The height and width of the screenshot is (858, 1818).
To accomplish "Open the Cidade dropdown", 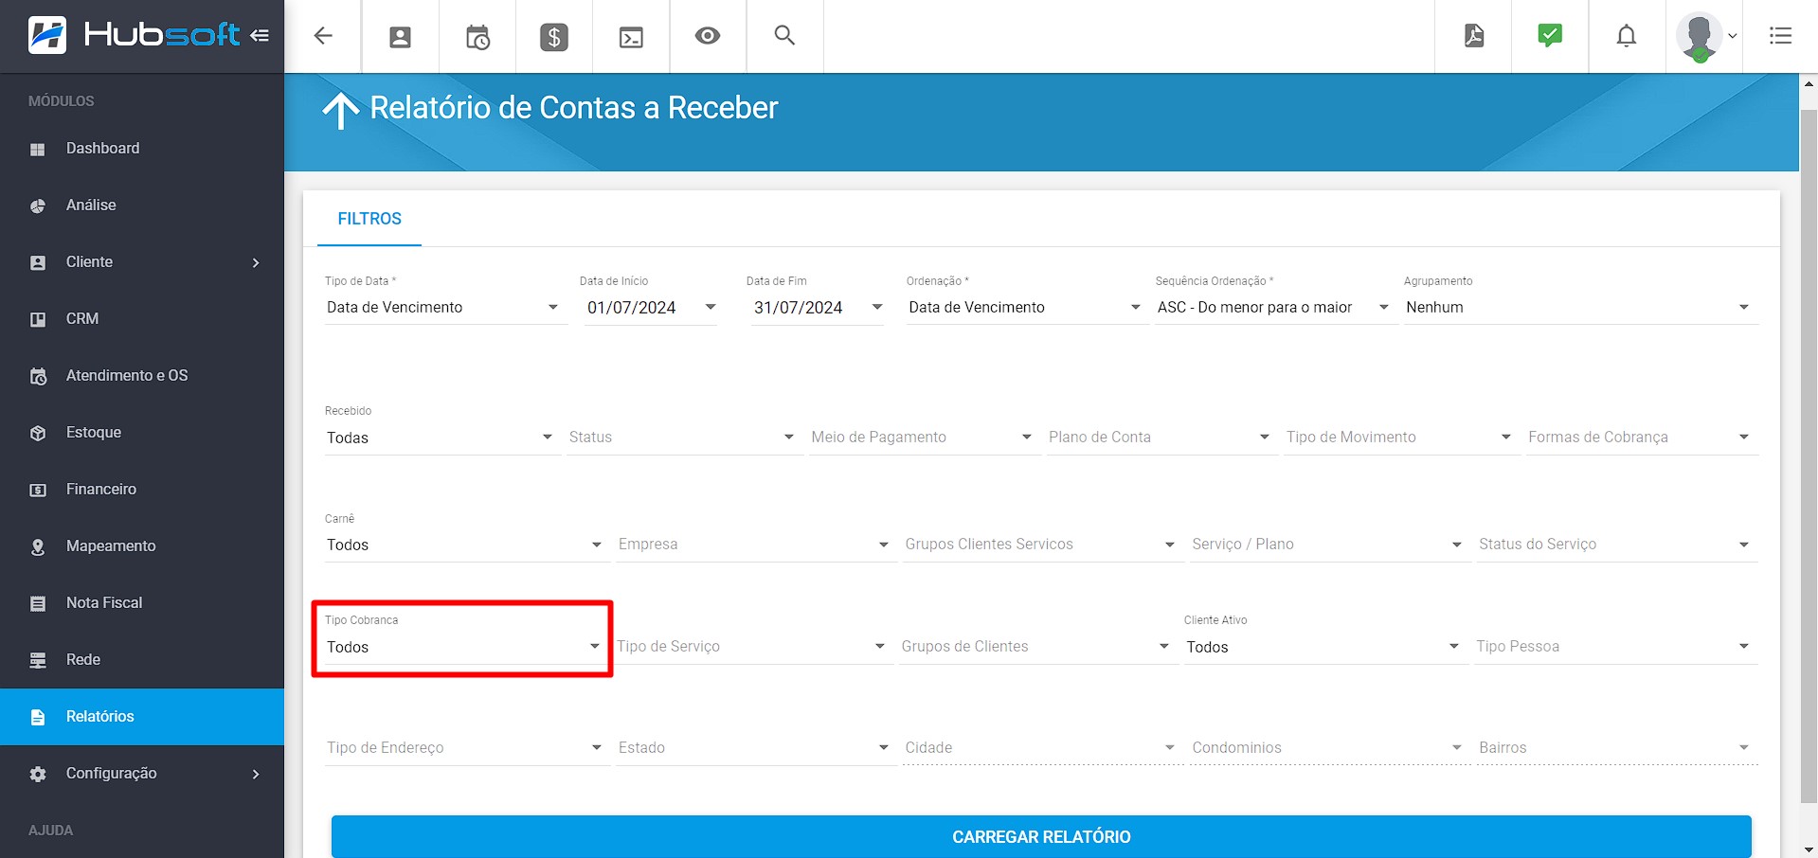I will coord(1043,748).
